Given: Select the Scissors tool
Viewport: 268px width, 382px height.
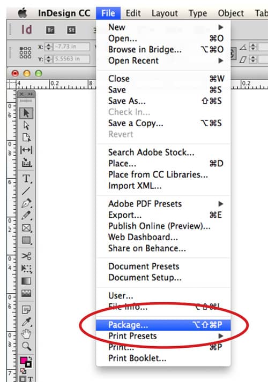Looking at the screenshot, I should click(x=26, y=256).
